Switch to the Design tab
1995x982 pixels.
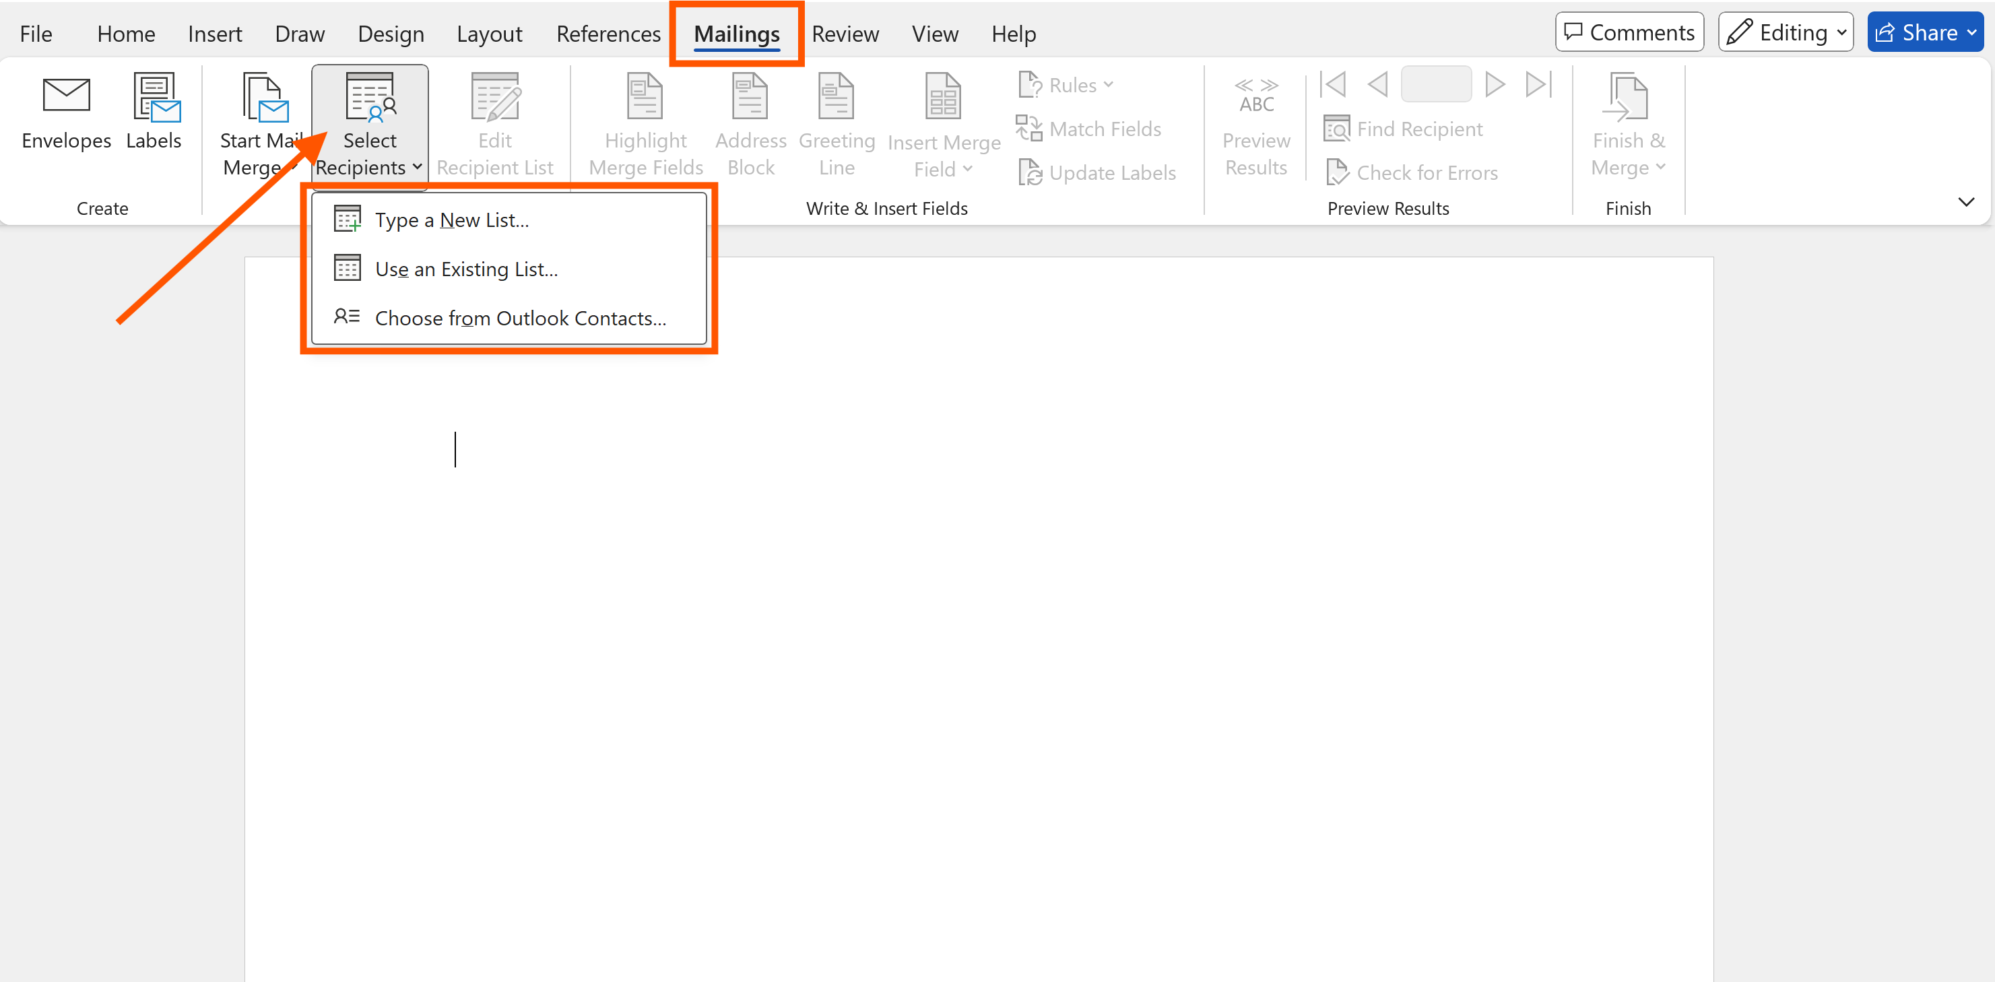coord(391,33)
